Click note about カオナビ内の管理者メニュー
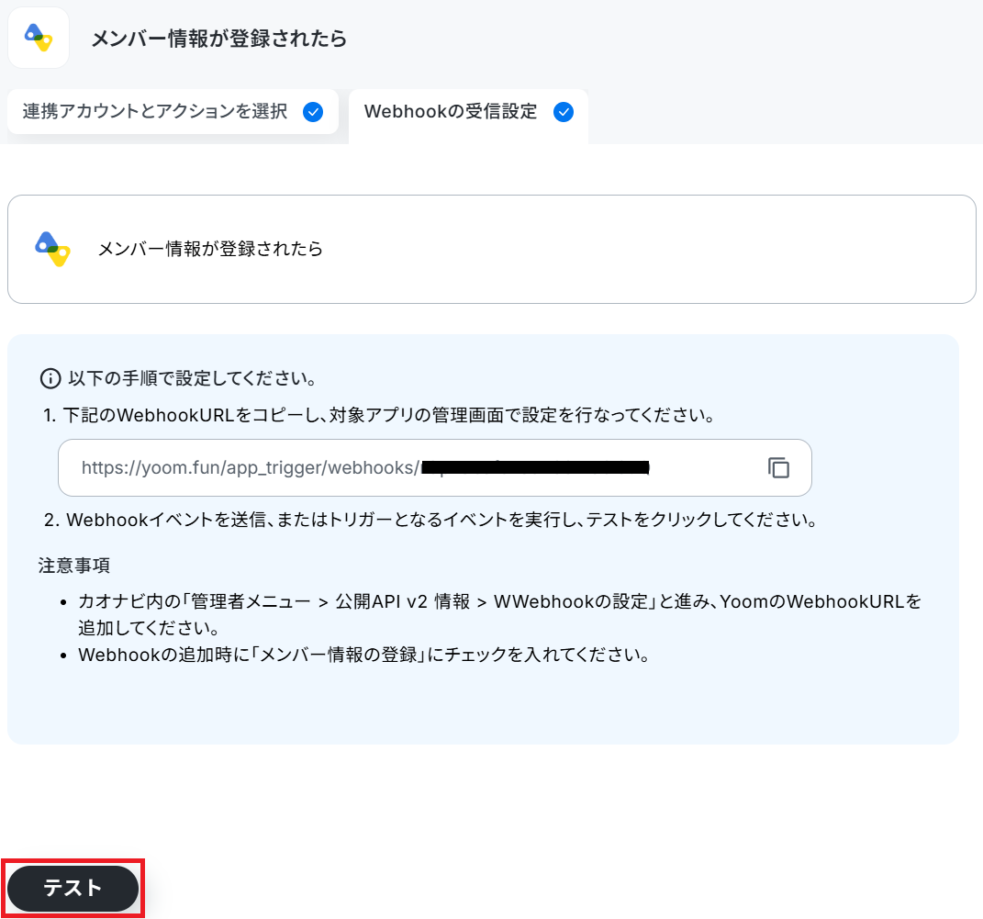Viewport: 983px width, 919px height. tap(499, 614)
